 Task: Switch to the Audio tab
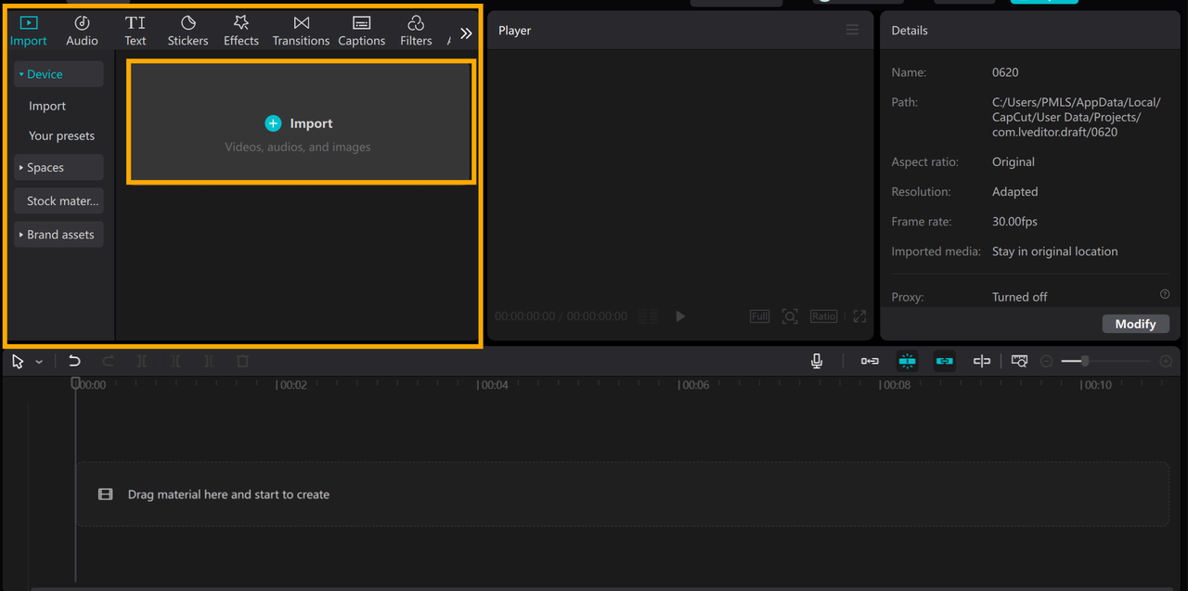82,29
